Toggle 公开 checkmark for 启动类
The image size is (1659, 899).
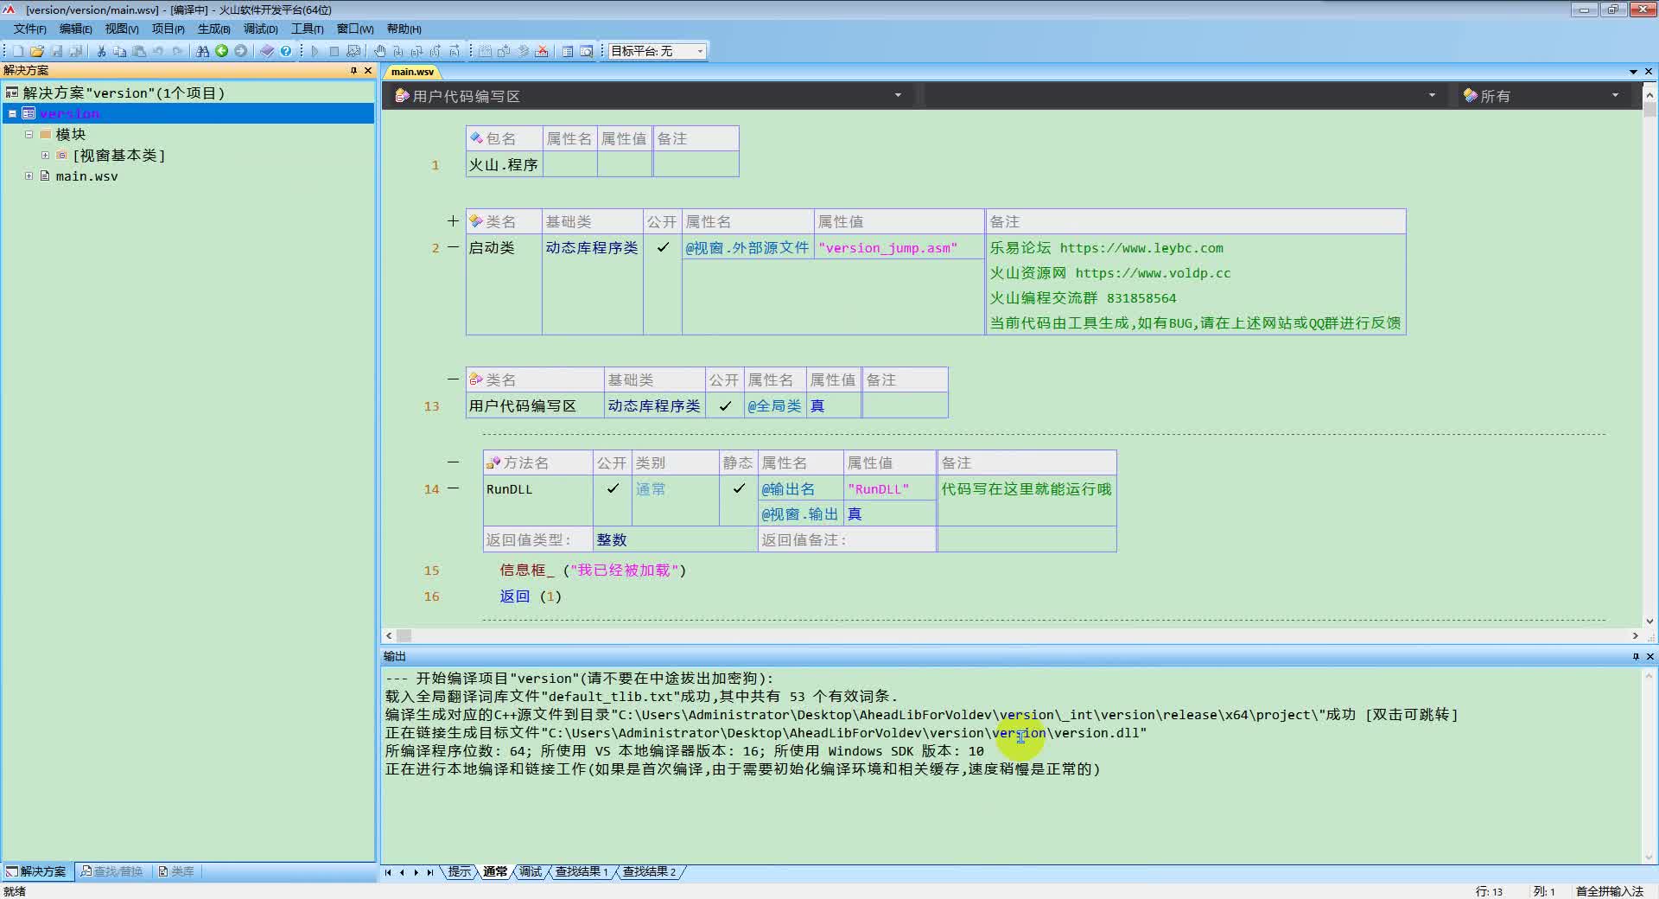[663, 247]
